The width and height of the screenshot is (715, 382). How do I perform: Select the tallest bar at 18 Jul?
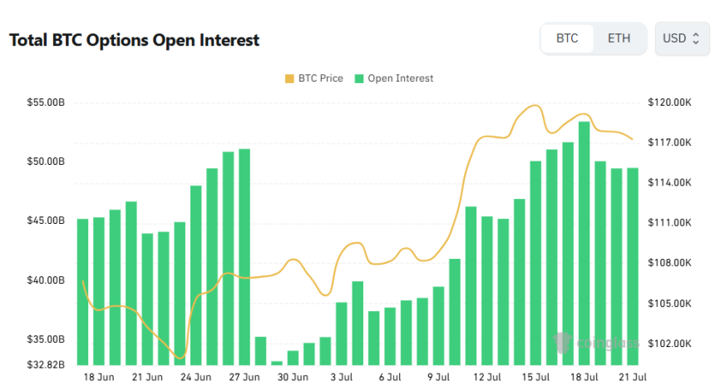point(584,243)
